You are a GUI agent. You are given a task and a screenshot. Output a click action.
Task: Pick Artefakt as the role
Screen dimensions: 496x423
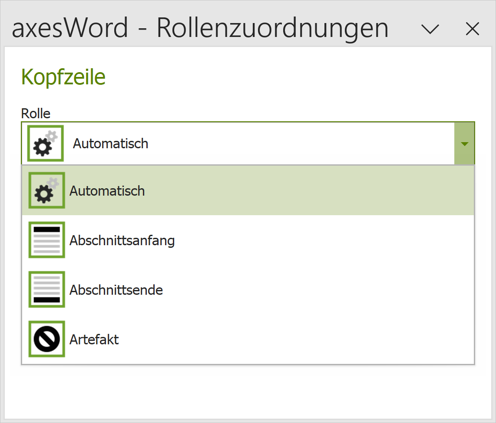pos(248,339)
